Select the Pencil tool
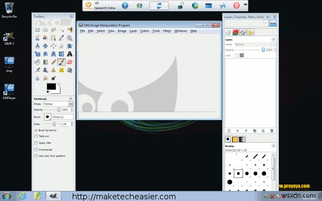The width and height of the screenshot is (322, 201). (53, 62)
